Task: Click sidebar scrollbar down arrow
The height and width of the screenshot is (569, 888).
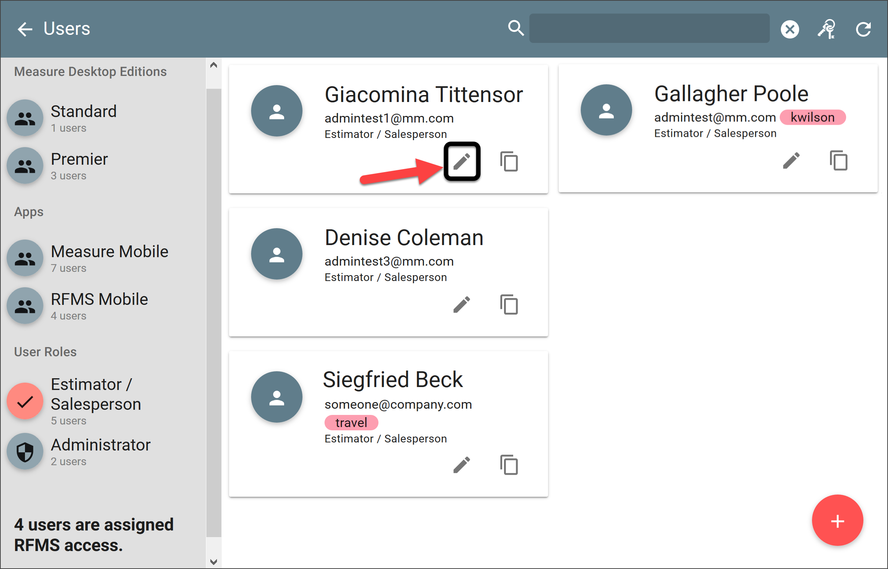Action: pos(213,562)
